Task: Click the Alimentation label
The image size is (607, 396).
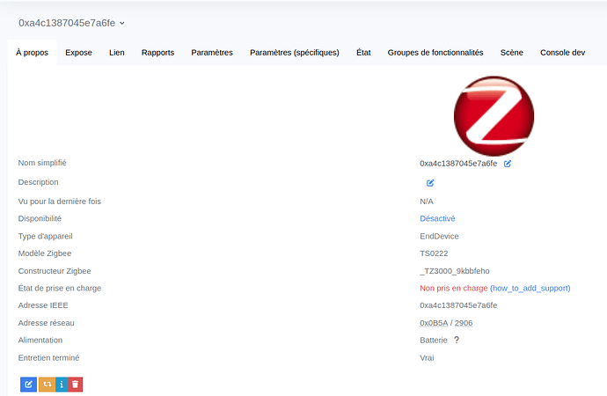Action: click(x=40, y=341)
